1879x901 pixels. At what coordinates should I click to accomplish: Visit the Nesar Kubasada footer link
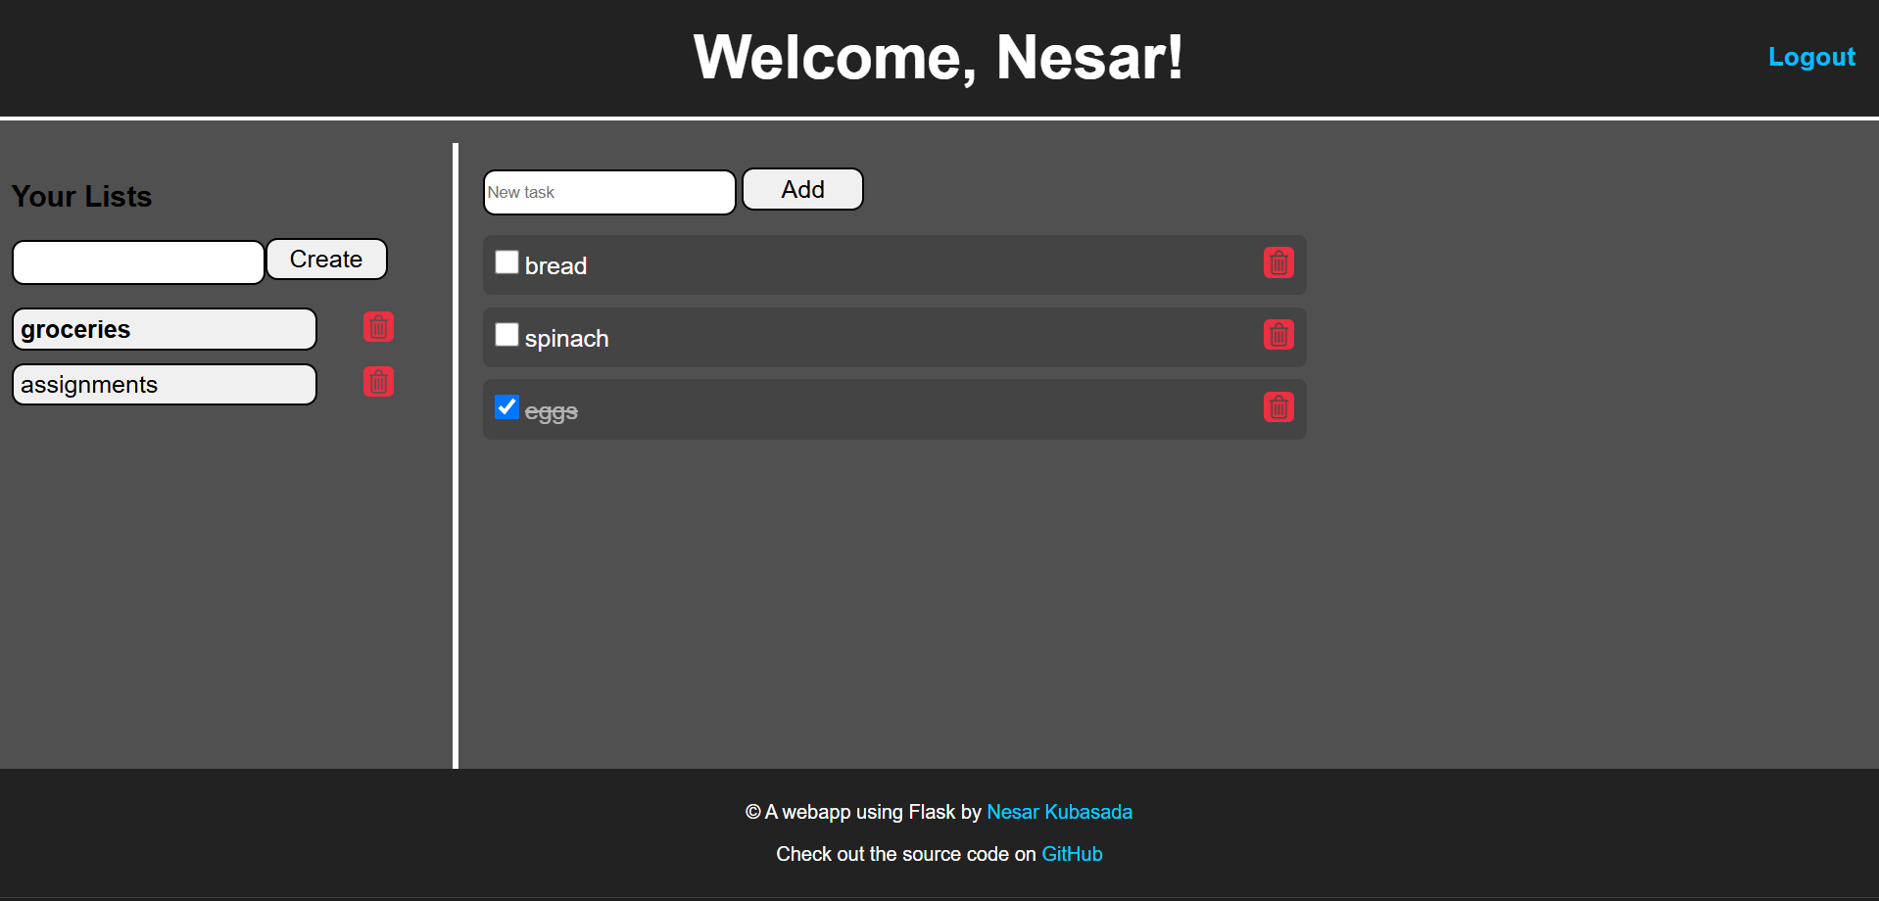[1059, 812]
